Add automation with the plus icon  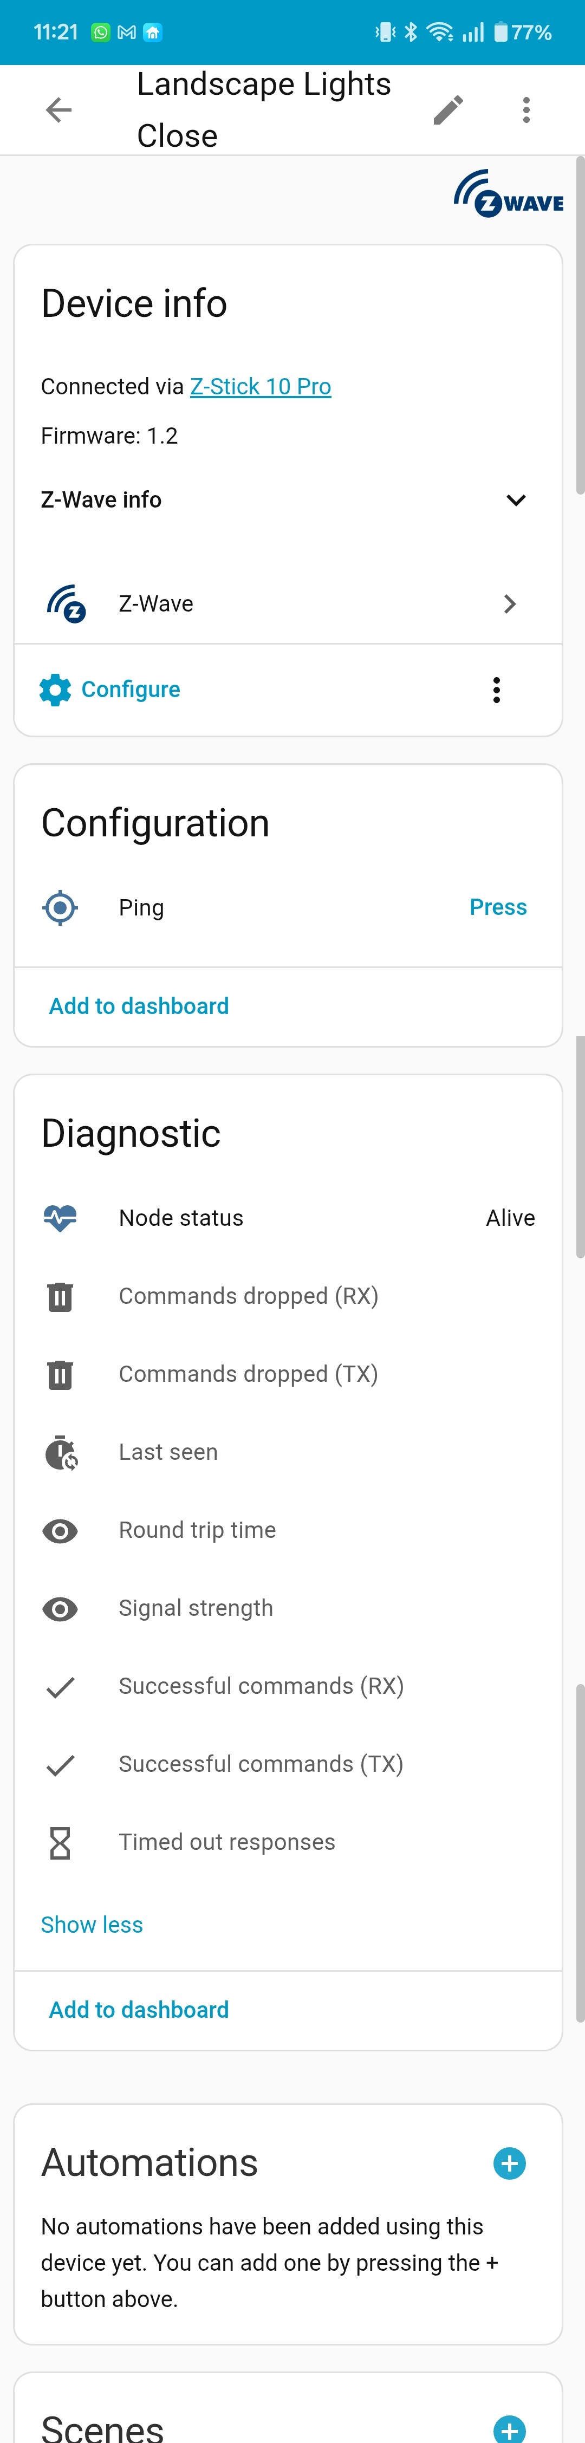pos(509,2163)
